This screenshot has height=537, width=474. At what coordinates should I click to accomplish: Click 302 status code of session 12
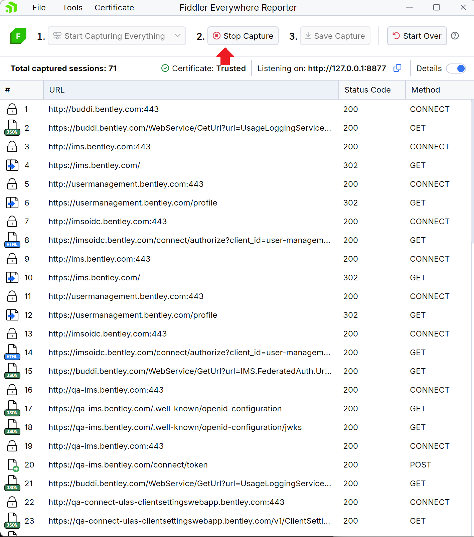[350, 315]
